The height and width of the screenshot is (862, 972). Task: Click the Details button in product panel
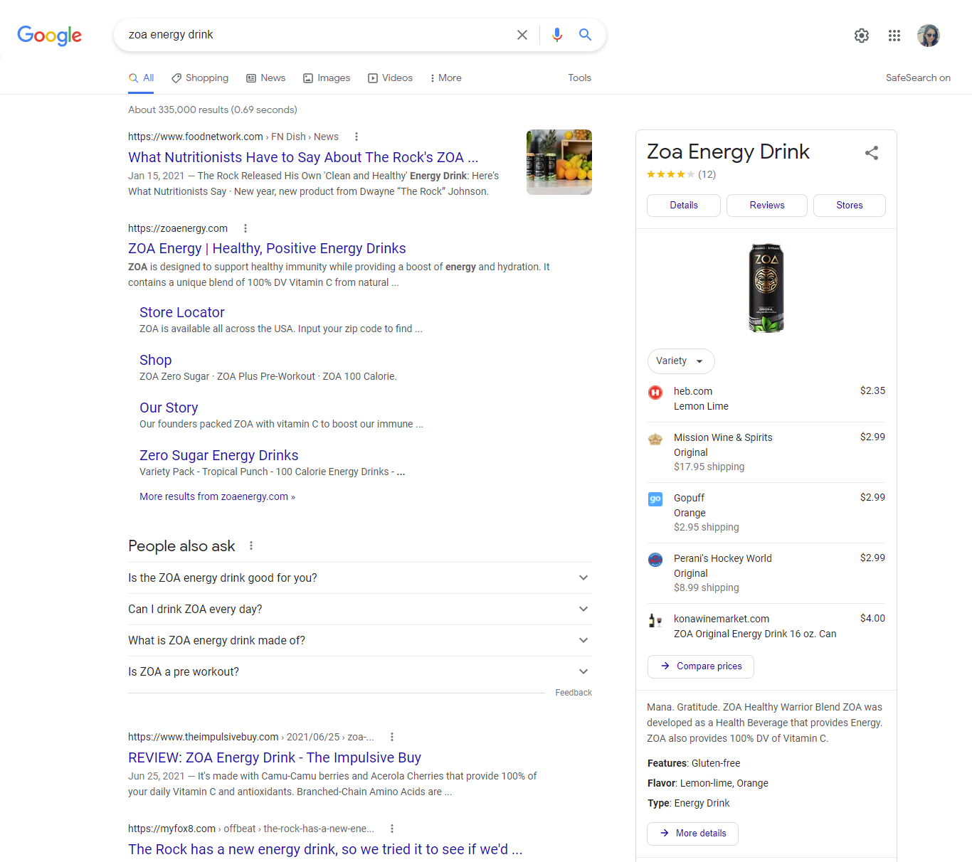click(x=684, y=205)
